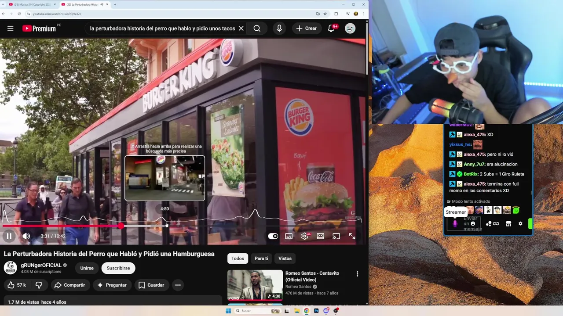This screenshot has width=563, height=316.
Task: Go back in Chrome
Action: [x=4, y=14]
